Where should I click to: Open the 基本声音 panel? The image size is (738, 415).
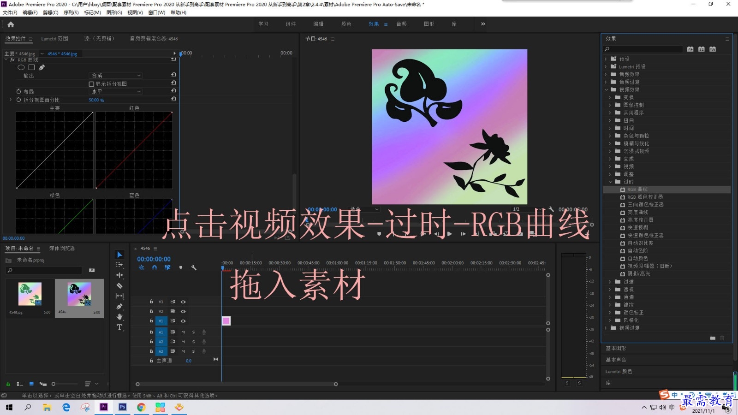tap(616, 360)
